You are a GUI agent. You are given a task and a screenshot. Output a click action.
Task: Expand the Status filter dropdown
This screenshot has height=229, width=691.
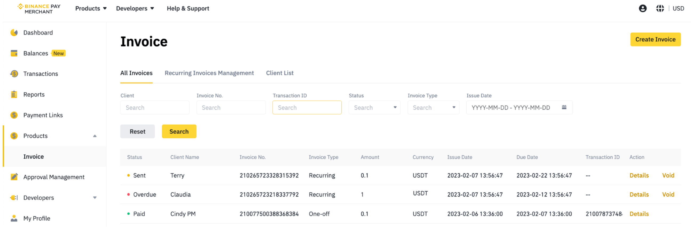point(375,108)
